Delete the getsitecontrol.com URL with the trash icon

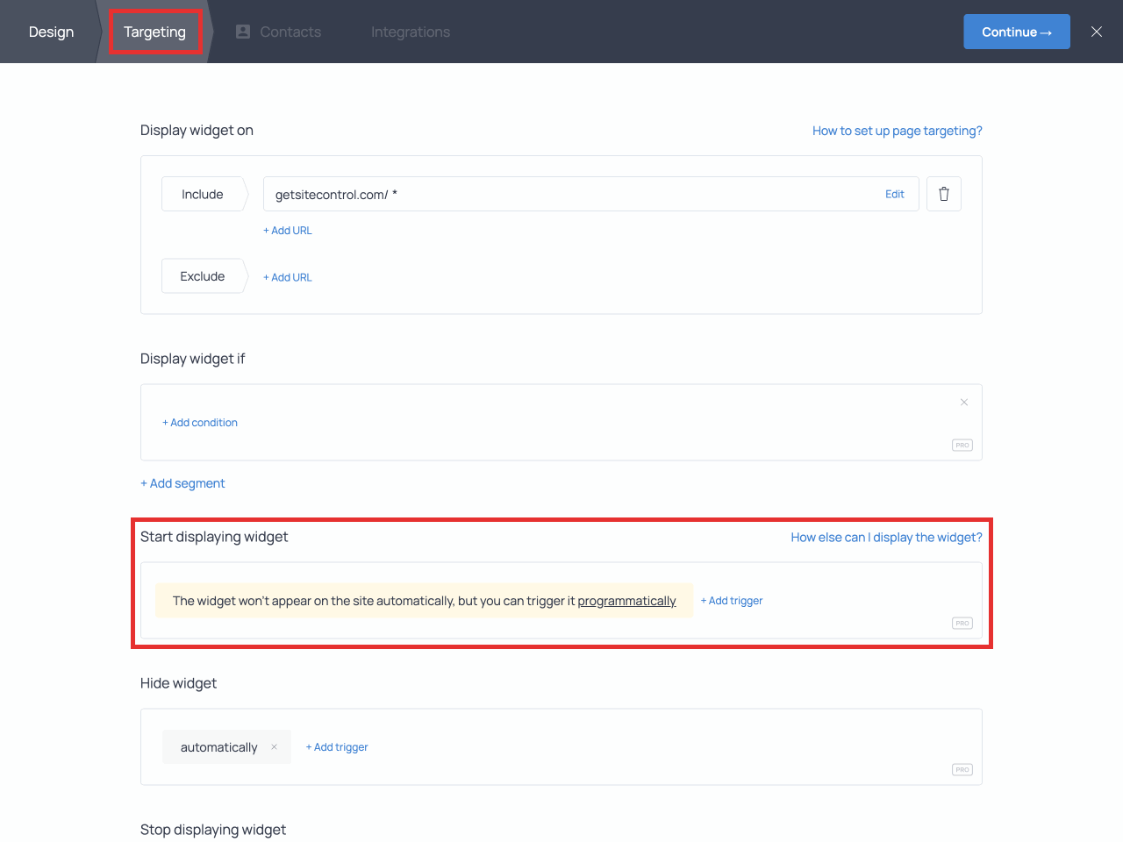(x=943, y=194)
